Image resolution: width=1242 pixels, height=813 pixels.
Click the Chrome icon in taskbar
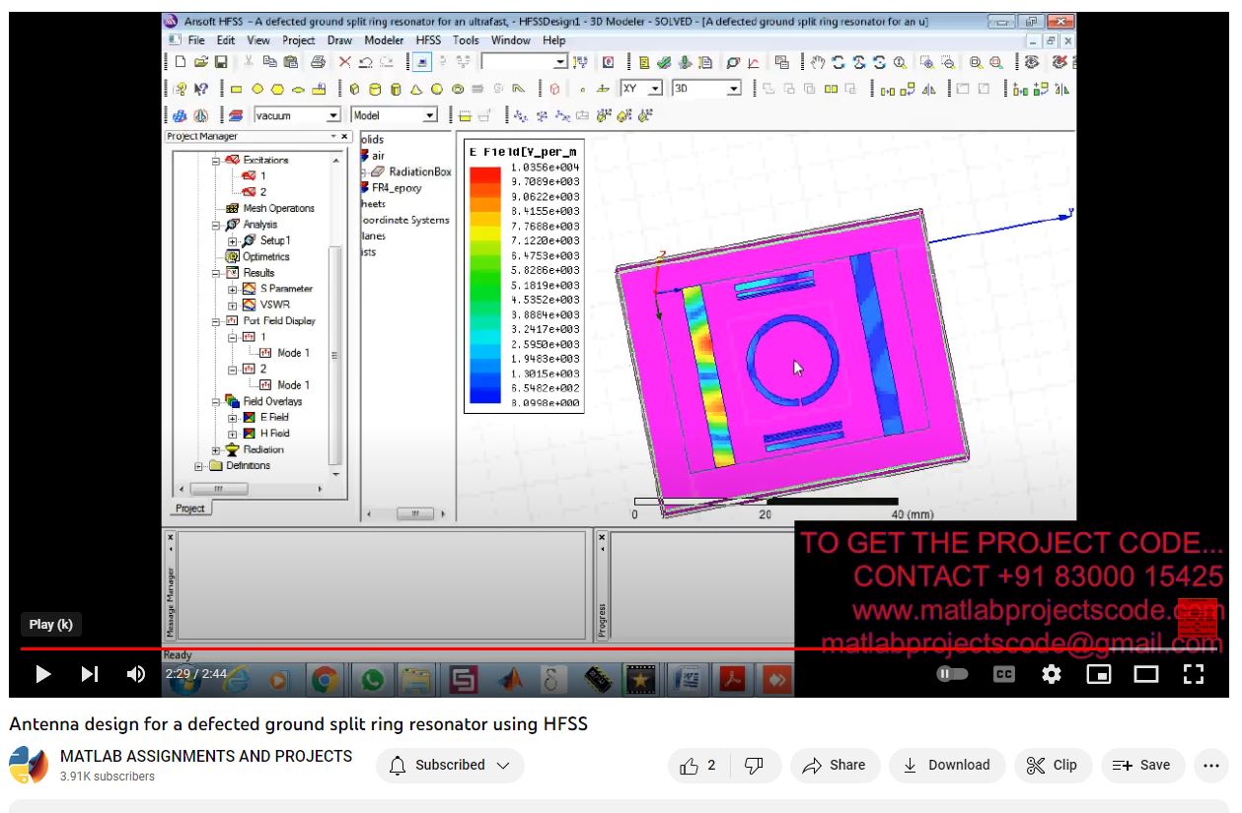325,679
